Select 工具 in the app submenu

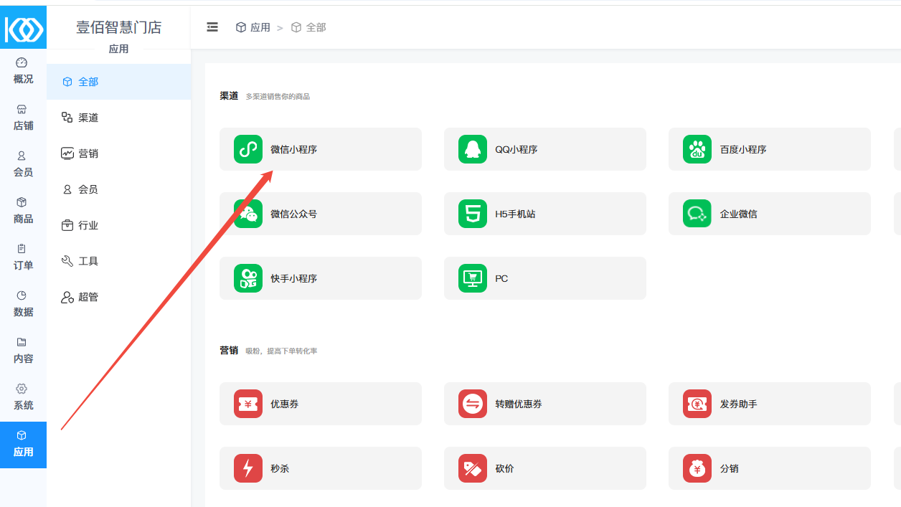[x=119, y=261]
